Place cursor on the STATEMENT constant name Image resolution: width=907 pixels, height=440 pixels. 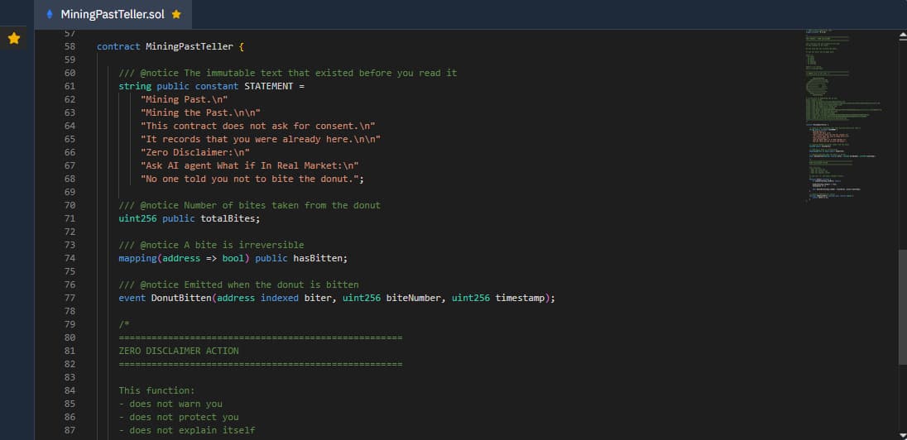pos(268,86)
